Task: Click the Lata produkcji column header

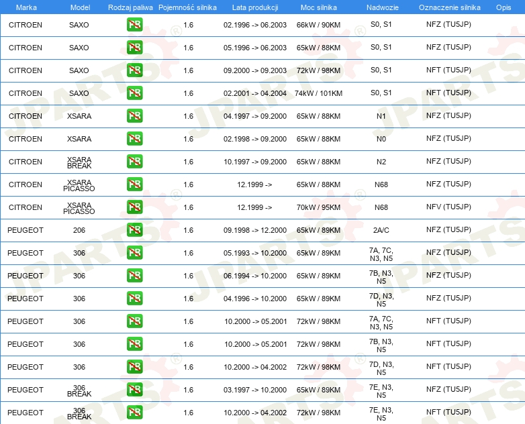Action: point(255,7)
